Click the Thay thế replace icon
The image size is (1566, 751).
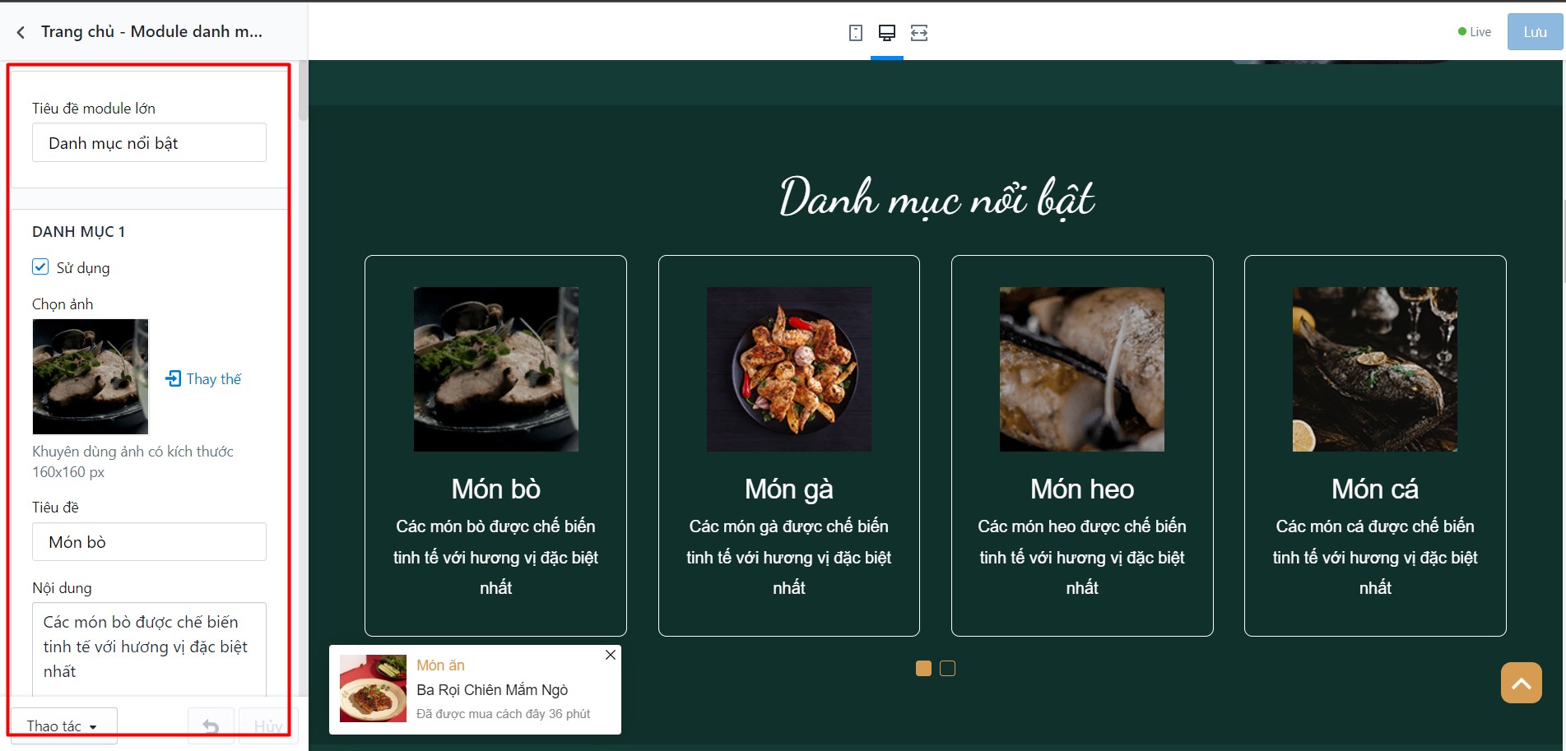point(173,378)
